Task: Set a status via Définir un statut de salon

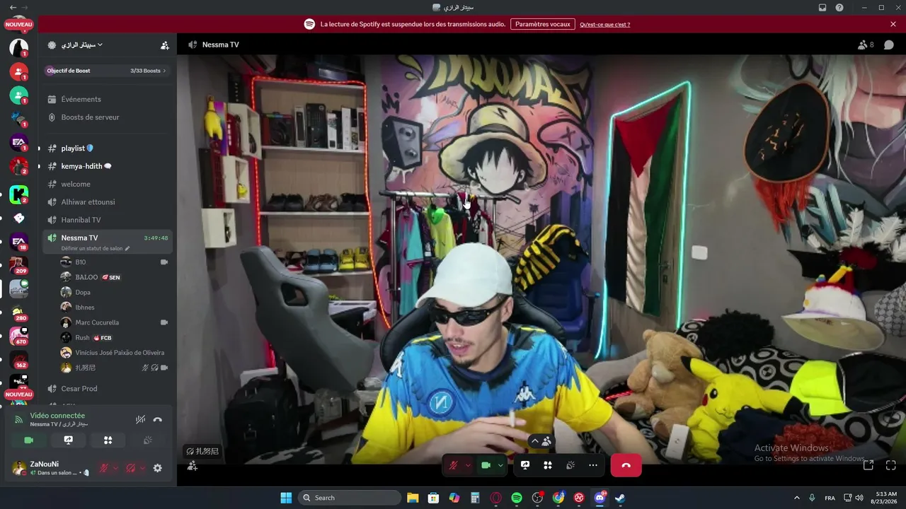Action: coord(96,249)
